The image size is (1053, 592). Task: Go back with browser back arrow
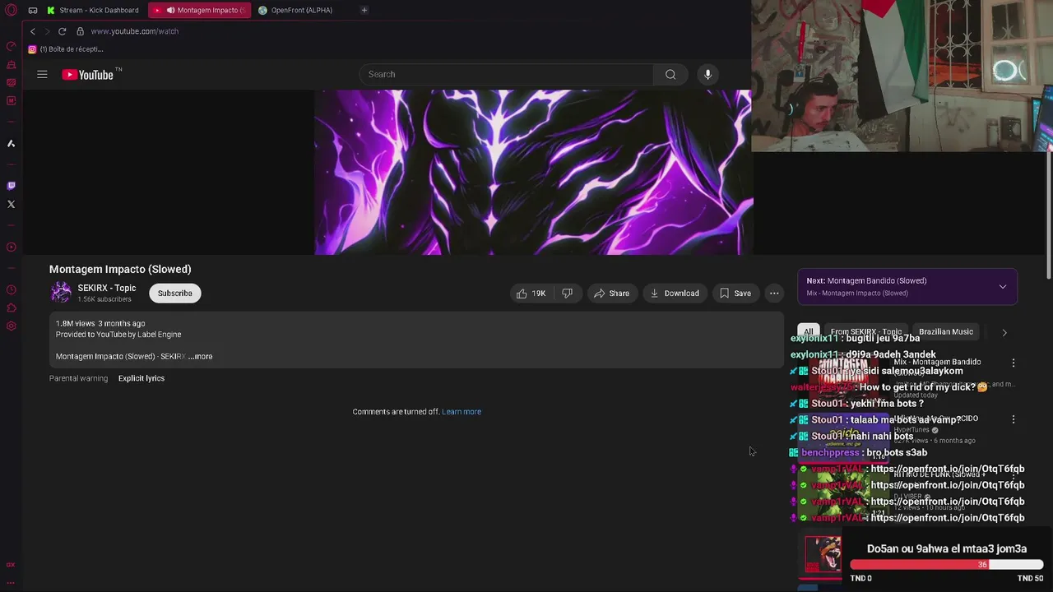tap(33, 31)
